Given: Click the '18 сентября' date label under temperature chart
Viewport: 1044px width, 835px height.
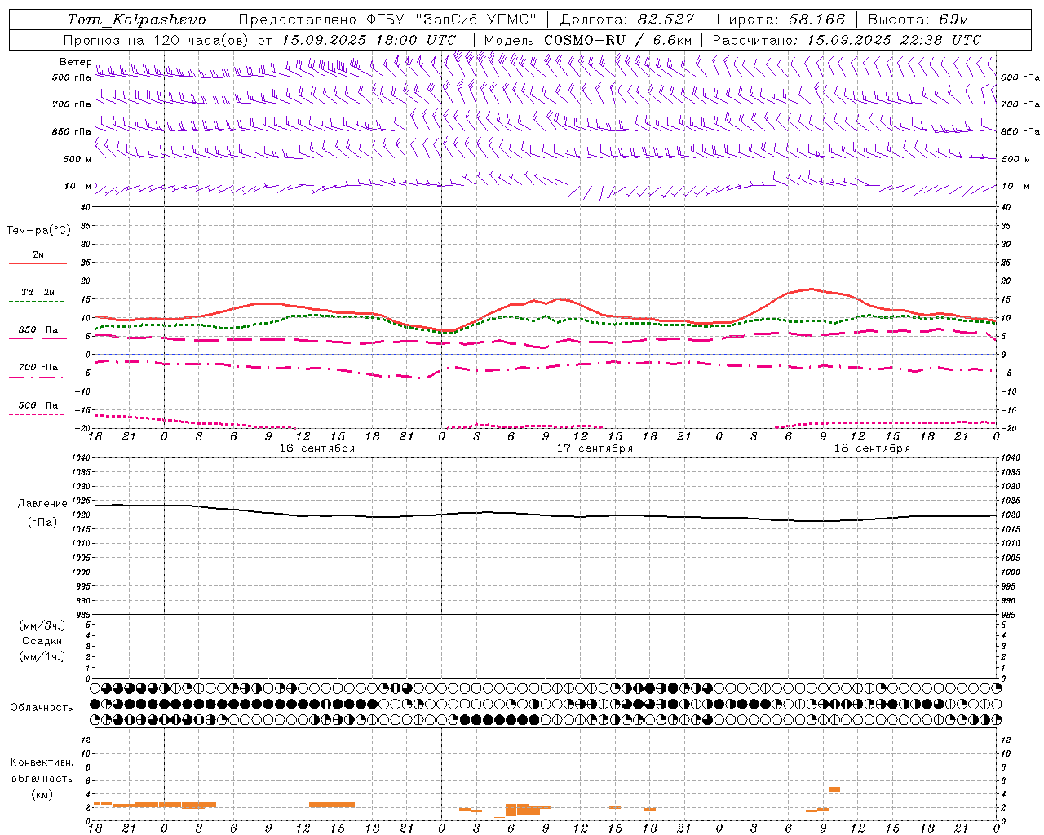Looking at the screenshot, I should pyautogui.click(x=872, y=448).
